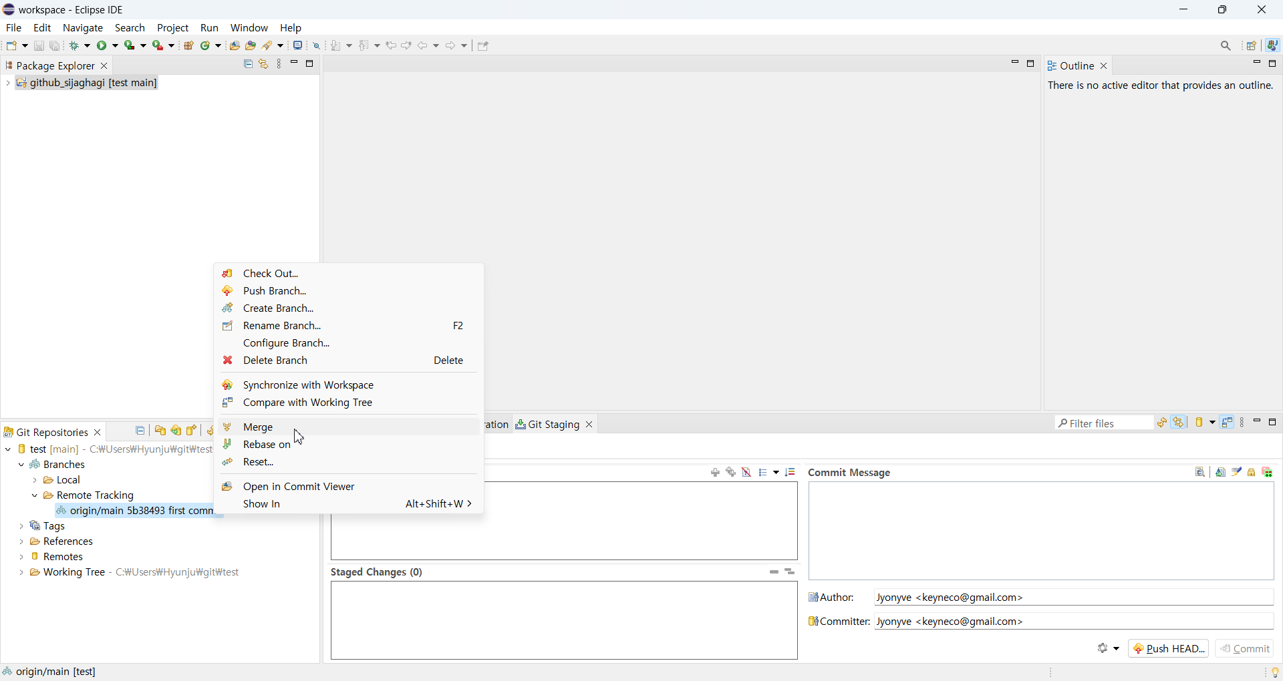Choose Delete Branch from context menu

pyautogui.click(x=349, y=360)
